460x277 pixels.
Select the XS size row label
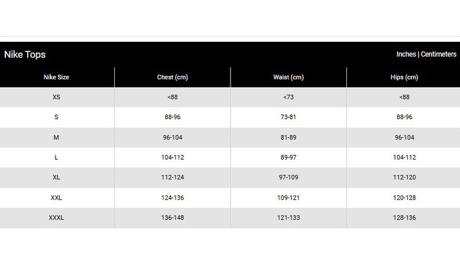tap(56, 97)
